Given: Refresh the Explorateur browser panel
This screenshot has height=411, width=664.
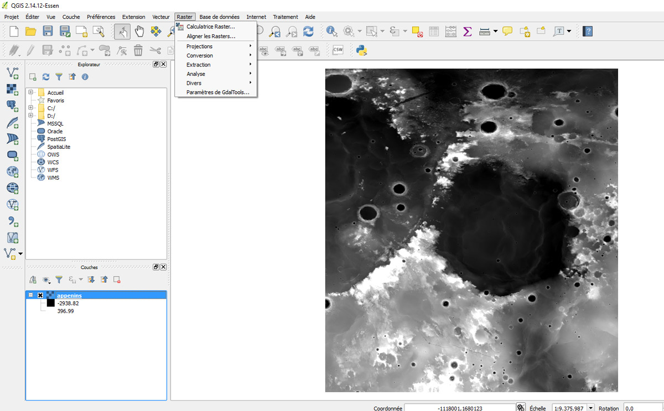Looking at the screenshot, I should (46, 77).
